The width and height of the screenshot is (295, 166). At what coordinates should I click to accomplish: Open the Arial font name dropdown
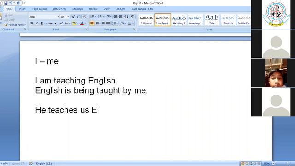point(58,17)
